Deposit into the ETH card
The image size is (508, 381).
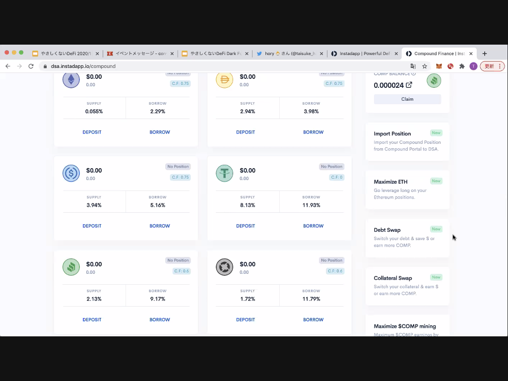92,132
